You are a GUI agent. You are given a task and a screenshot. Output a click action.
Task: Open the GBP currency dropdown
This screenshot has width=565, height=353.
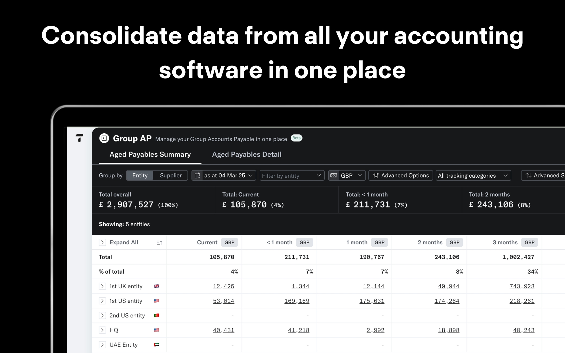tap(347, 175)
